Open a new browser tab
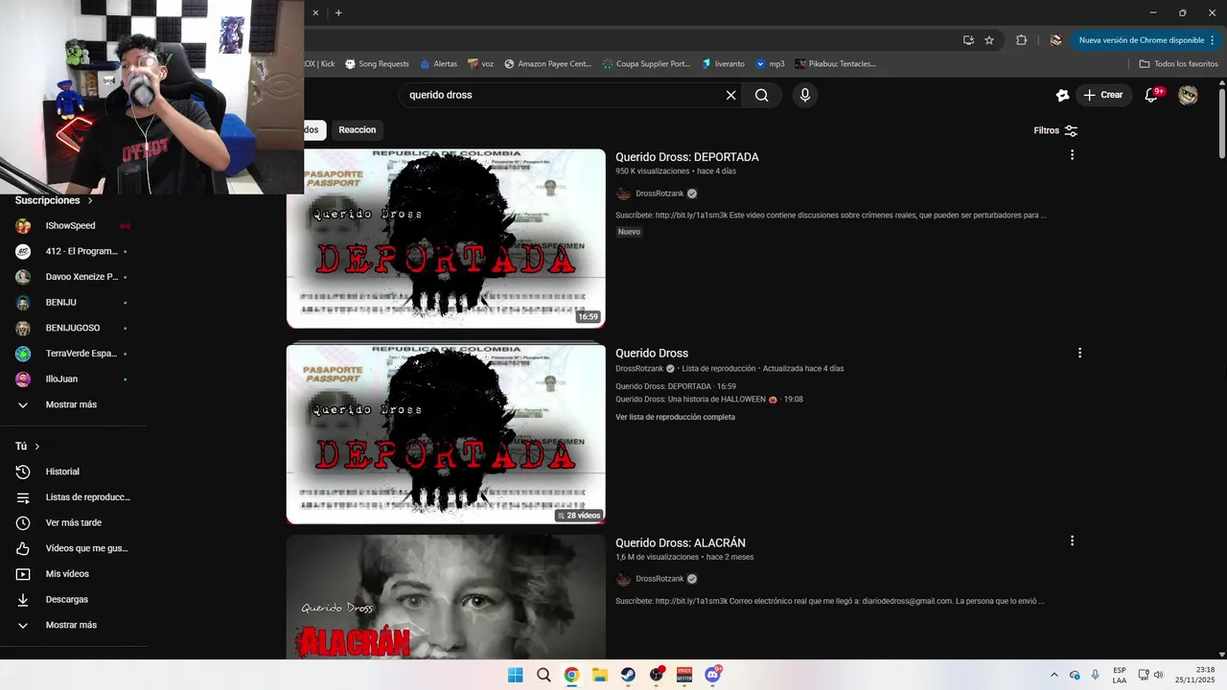Viewport: 1227px width, 690px height. point(338,12)
